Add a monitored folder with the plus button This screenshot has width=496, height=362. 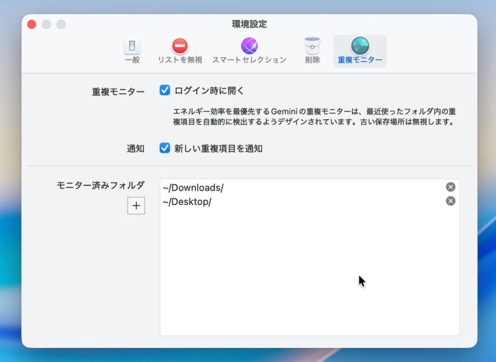(136, 206)
